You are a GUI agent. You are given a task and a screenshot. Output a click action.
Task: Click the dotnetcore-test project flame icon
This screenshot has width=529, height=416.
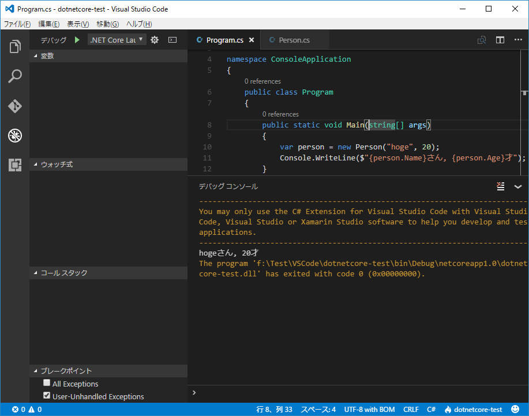coord(448,409)
